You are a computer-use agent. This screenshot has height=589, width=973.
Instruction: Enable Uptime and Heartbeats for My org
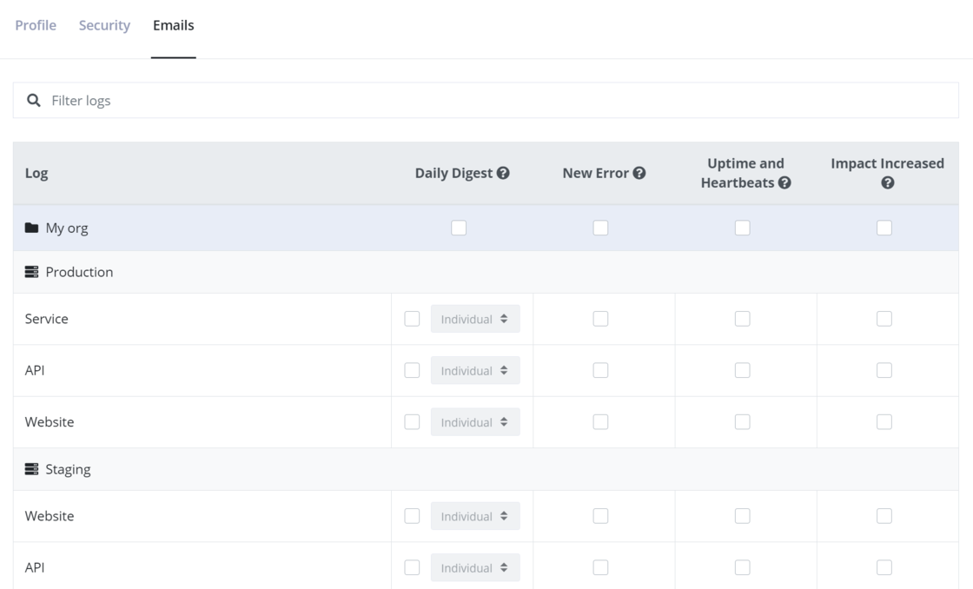click(742, 228)
